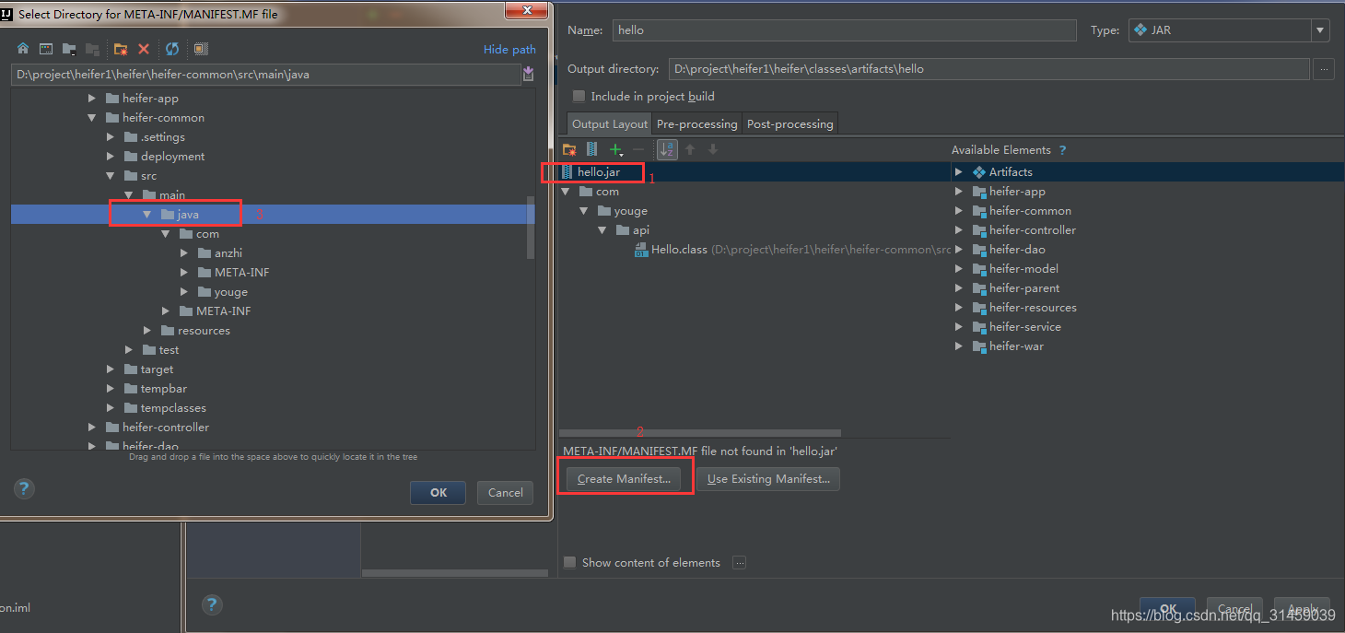
Task: Collapse the java folder node
Action: tap(146, 215)
